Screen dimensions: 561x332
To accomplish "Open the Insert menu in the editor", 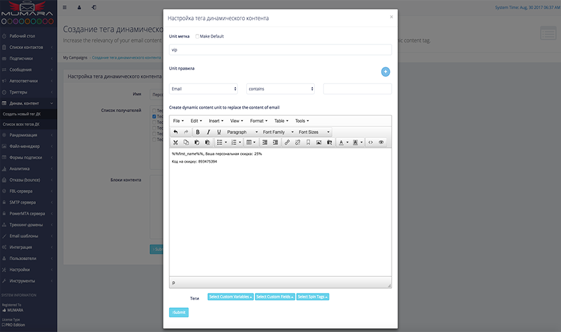I will [x=216, y=121].
